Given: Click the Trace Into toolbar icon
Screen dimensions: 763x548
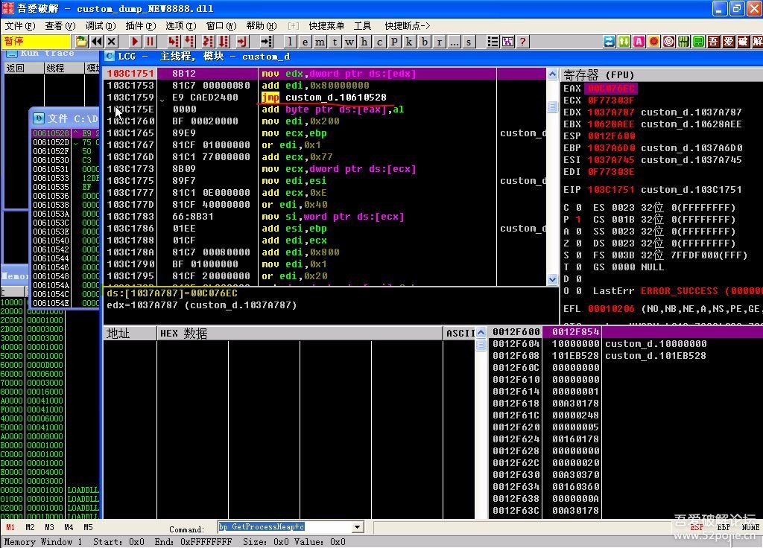Looking at the screenshot, I should pos(208,42).
